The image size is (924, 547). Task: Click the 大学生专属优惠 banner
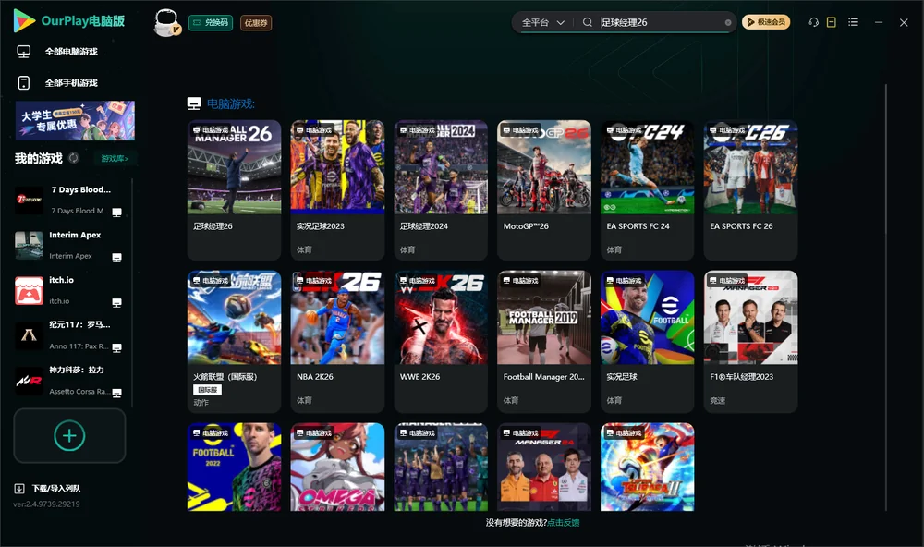pos(75,121)
